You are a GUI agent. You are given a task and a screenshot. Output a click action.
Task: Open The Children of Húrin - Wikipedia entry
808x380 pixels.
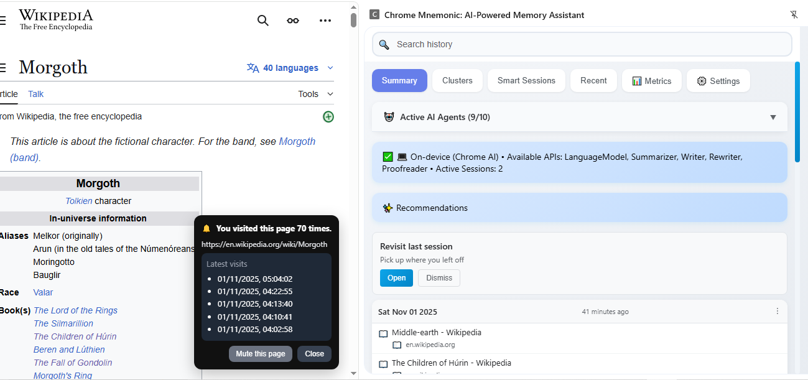pyautogui.click(x=452, y=363)
